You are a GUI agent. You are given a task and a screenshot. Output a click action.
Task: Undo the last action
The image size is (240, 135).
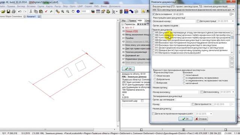[x=20, y=12]
